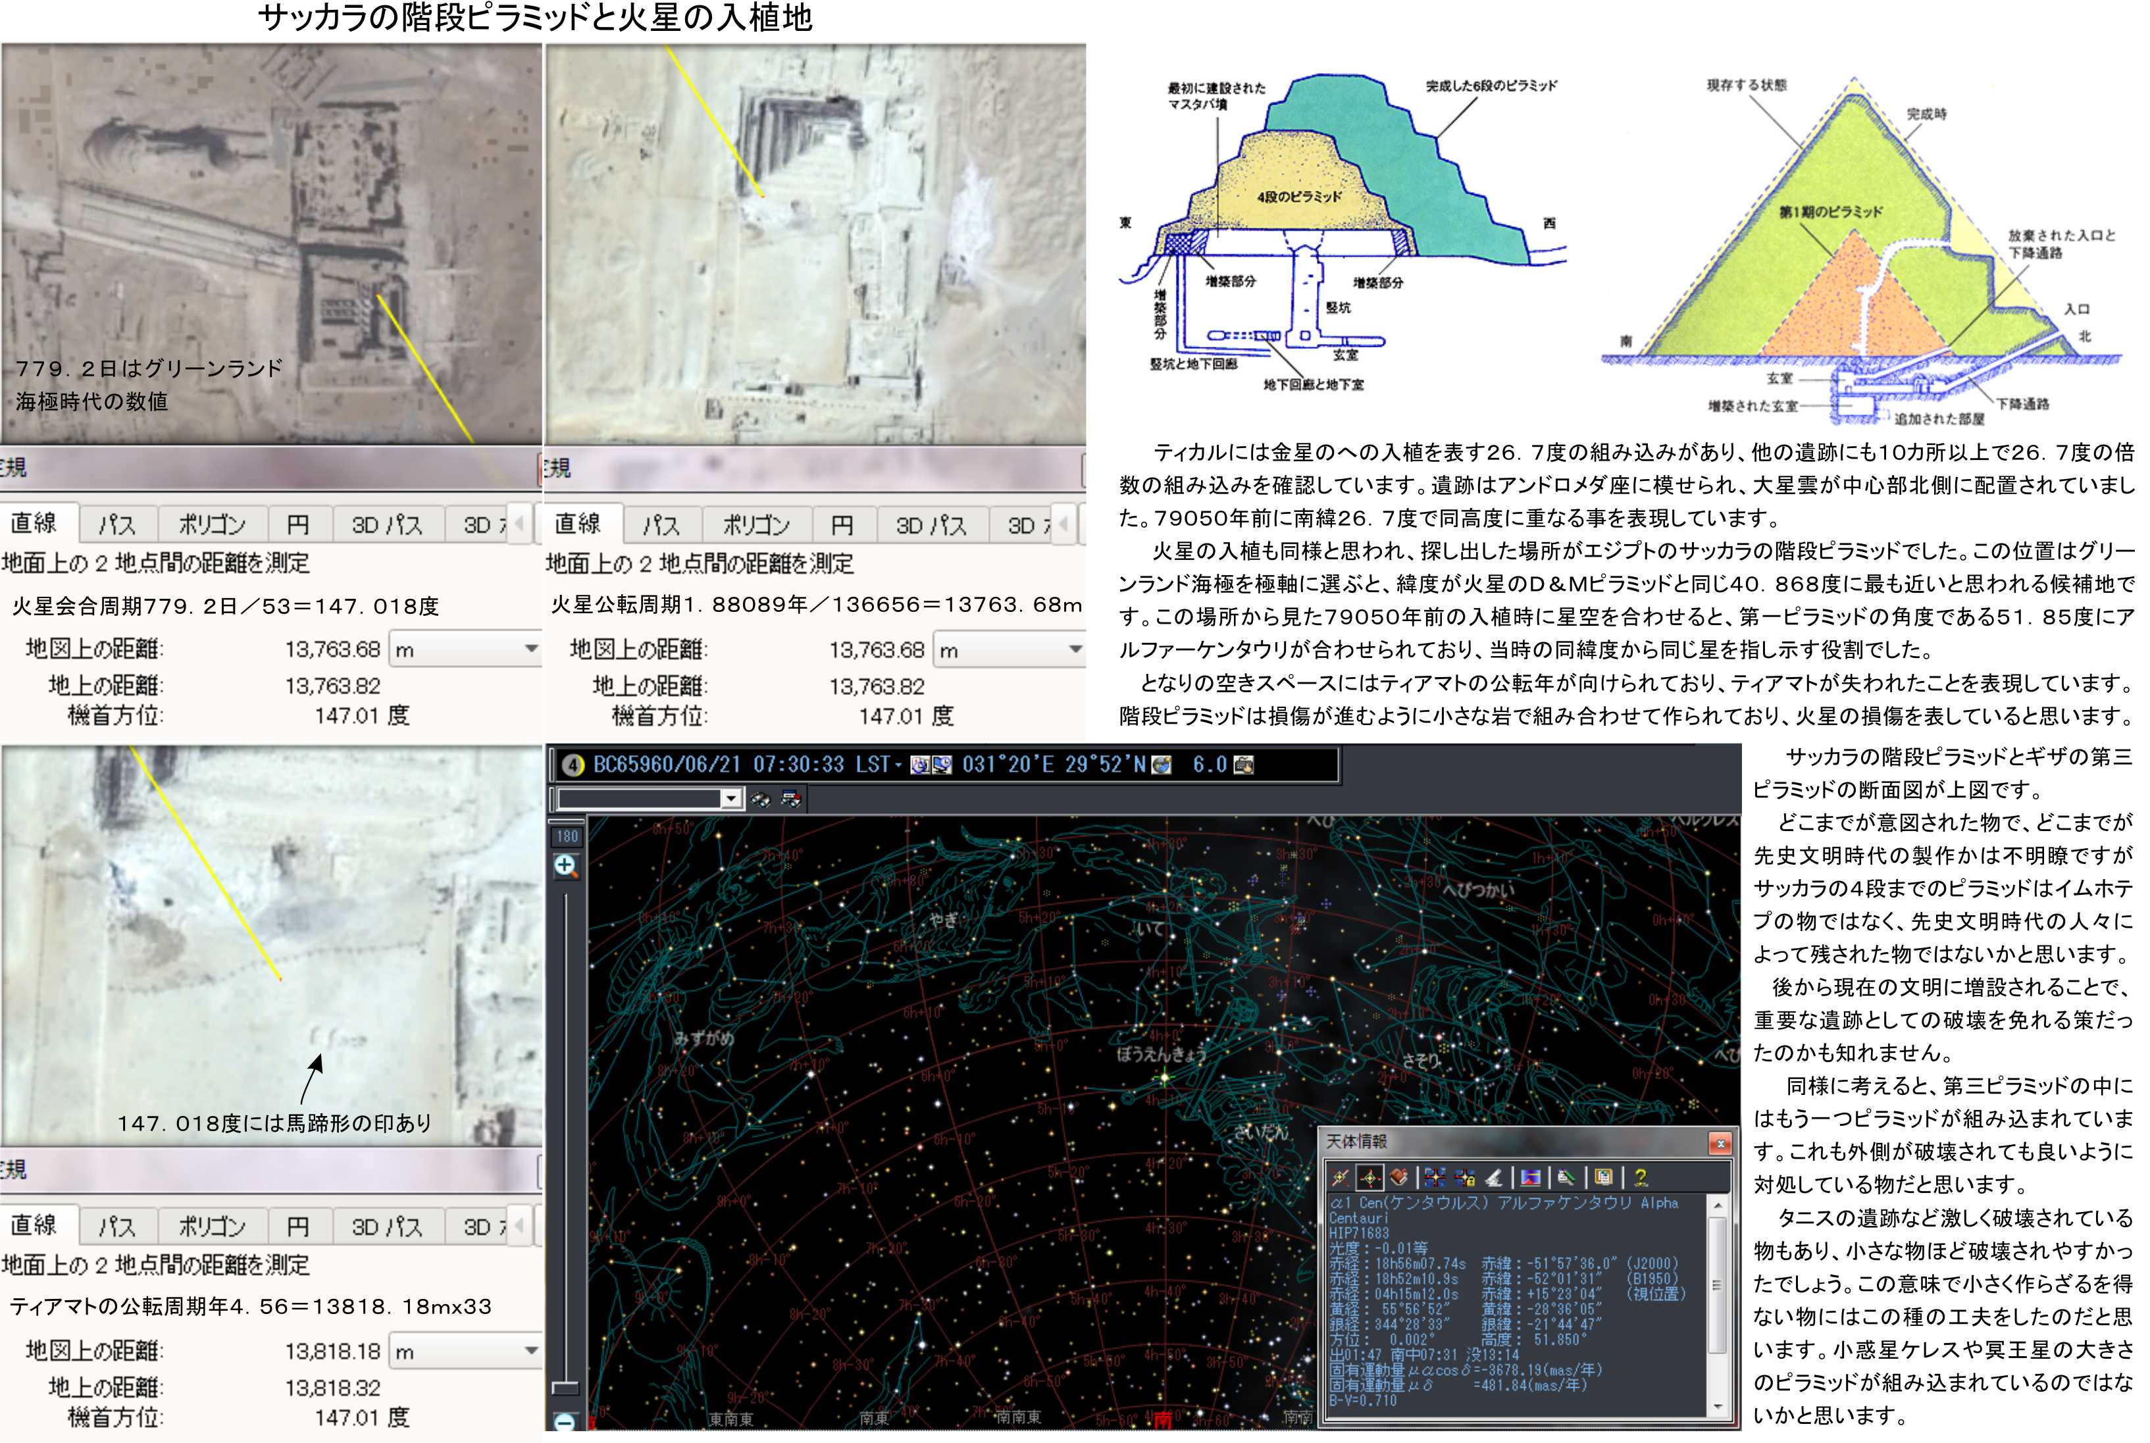Open the LST time system dropdown arrow
The image size is (2150, 1443).
tap(898, 766)
